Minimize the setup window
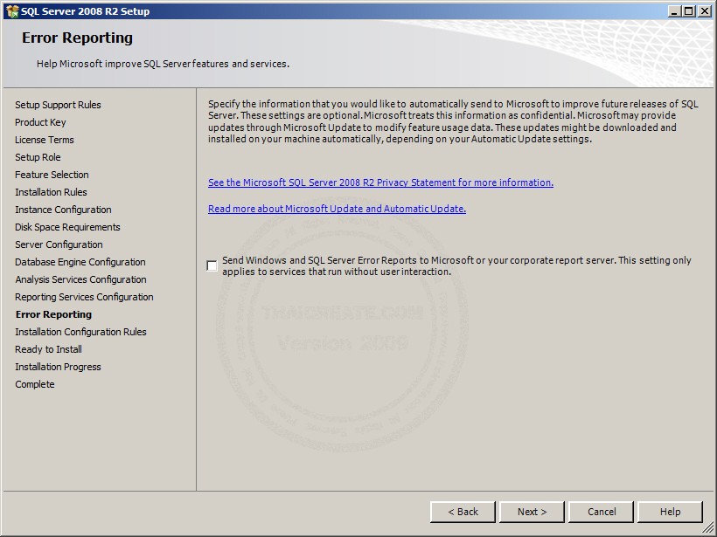Viewport: 717px width, 537px height. [x=673, y=11]
